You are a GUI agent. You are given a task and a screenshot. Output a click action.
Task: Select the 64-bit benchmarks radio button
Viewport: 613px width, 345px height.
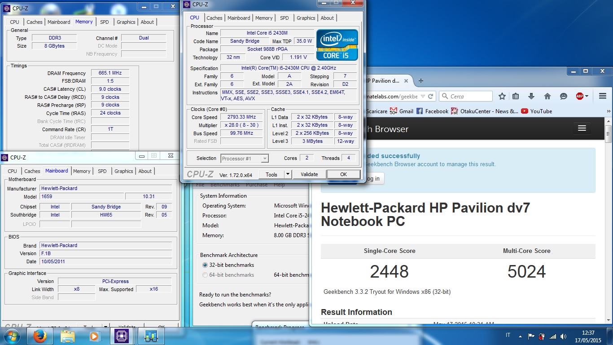[x=205, y=275]
